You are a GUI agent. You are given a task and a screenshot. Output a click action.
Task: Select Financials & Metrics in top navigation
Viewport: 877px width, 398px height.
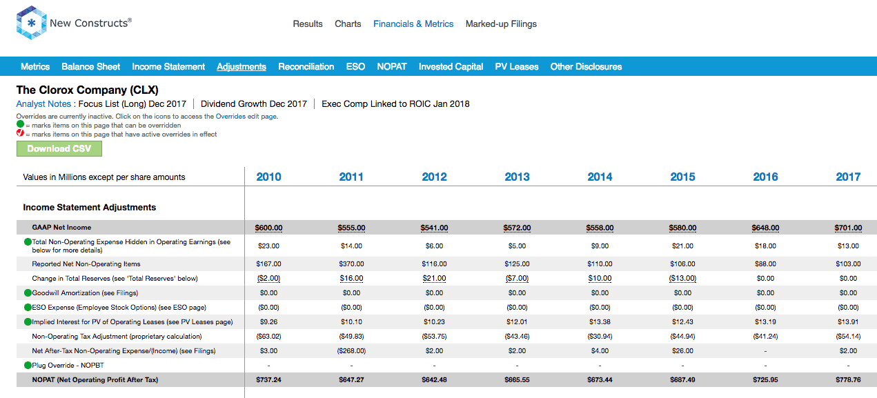413,23
